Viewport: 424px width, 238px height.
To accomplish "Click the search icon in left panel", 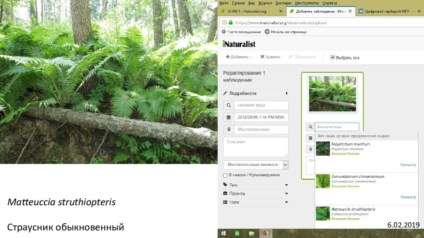I will tap(229, 105).
